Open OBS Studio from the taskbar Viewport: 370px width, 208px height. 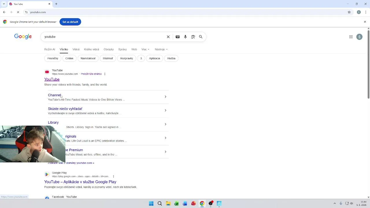pos(211,203)
